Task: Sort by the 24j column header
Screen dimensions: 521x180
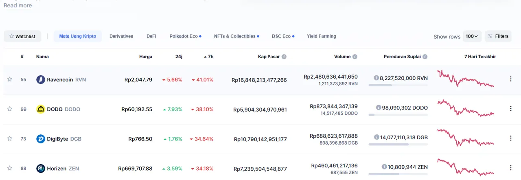Action: click(179, 57)
